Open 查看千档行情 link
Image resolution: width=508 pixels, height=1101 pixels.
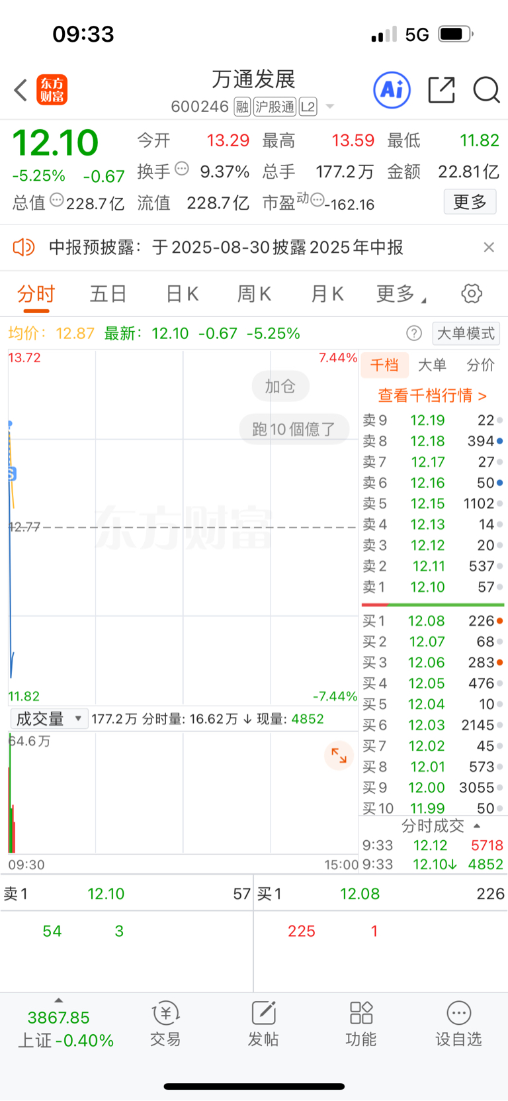pos(433,396)
